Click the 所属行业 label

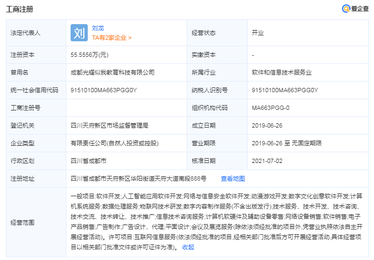(x=204, y=72)
